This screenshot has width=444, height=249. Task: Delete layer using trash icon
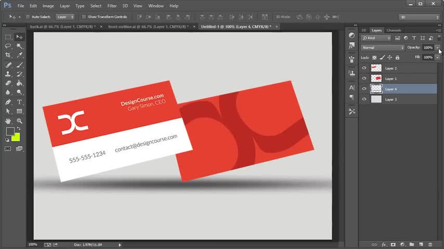[x=430, y=244]
